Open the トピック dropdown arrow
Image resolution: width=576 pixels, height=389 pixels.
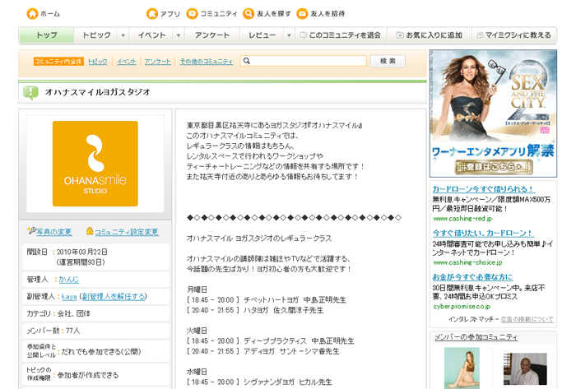123,35
